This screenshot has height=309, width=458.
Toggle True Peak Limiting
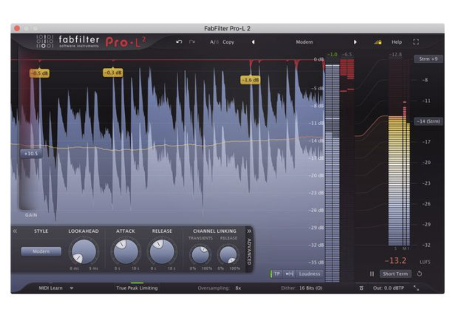coord(137,288)
